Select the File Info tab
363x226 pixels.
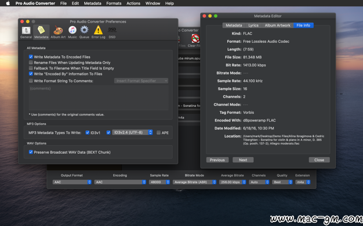click(303, 25)
